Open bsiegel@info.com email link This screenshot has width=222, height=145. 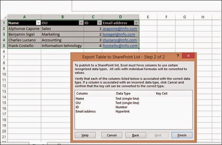119,34
